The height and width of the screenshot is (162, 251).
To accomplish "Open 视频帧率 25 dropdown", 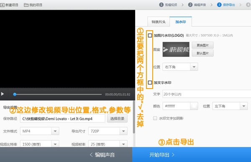I will 108,144.
